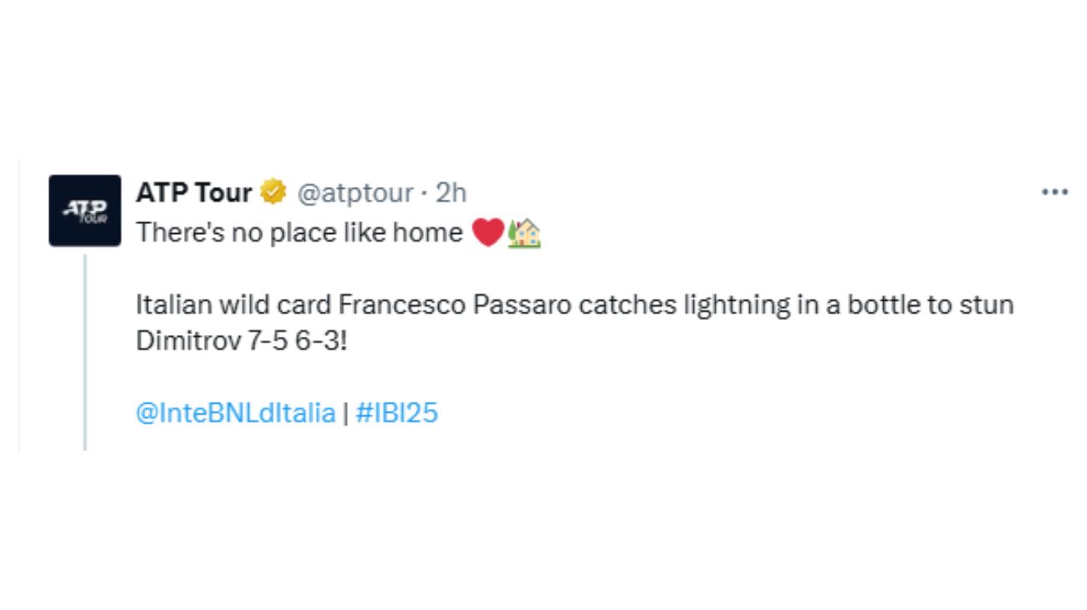Click the red heart emoji
1087x610 pixels.
487,232
